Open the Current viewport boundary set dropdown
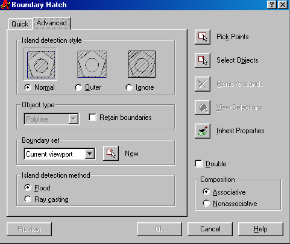290x244 pixels. [x=89, y=154]
